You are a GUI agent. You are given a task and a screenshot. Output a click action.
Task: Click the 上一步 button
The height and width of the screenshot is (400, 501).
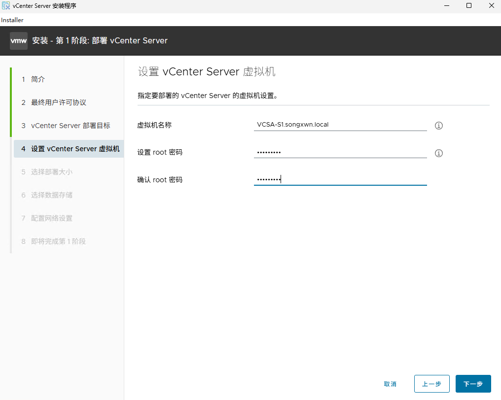coord(431,383)
